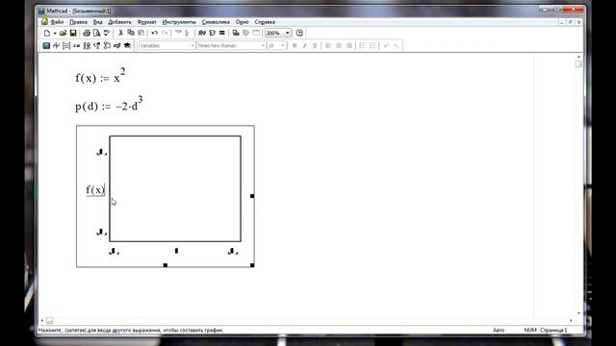Screen dimensions: 616x346
Task: Open the Вид menu
Action: pyautogui.click(x=98, y=22)
